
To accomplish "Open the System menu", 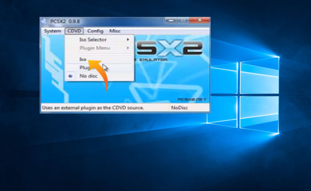I will coord(52,31).
